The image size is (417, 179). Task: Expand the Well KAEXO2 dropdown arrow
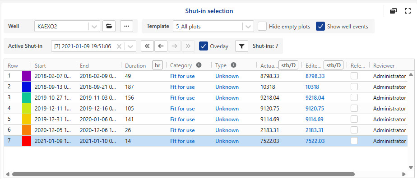[x=94, y=26]
